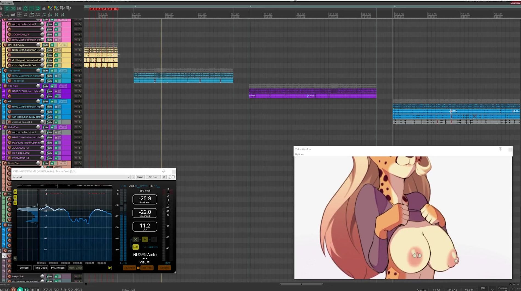521x291 pixels.
Task: Adjust the volume knob on LG_Sound track
Action: pos(42,143)
